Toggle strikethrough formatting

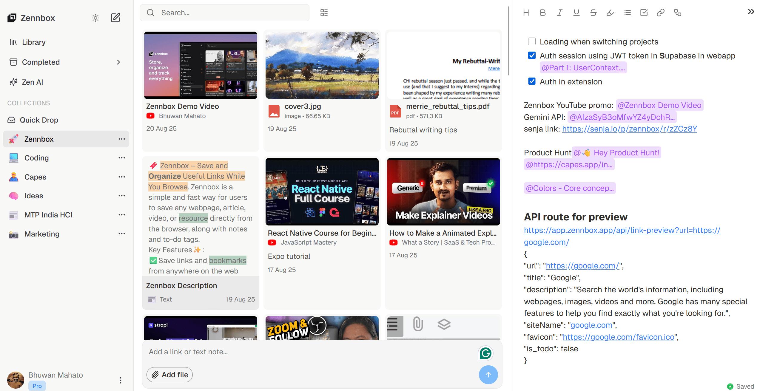coord(593,13)
